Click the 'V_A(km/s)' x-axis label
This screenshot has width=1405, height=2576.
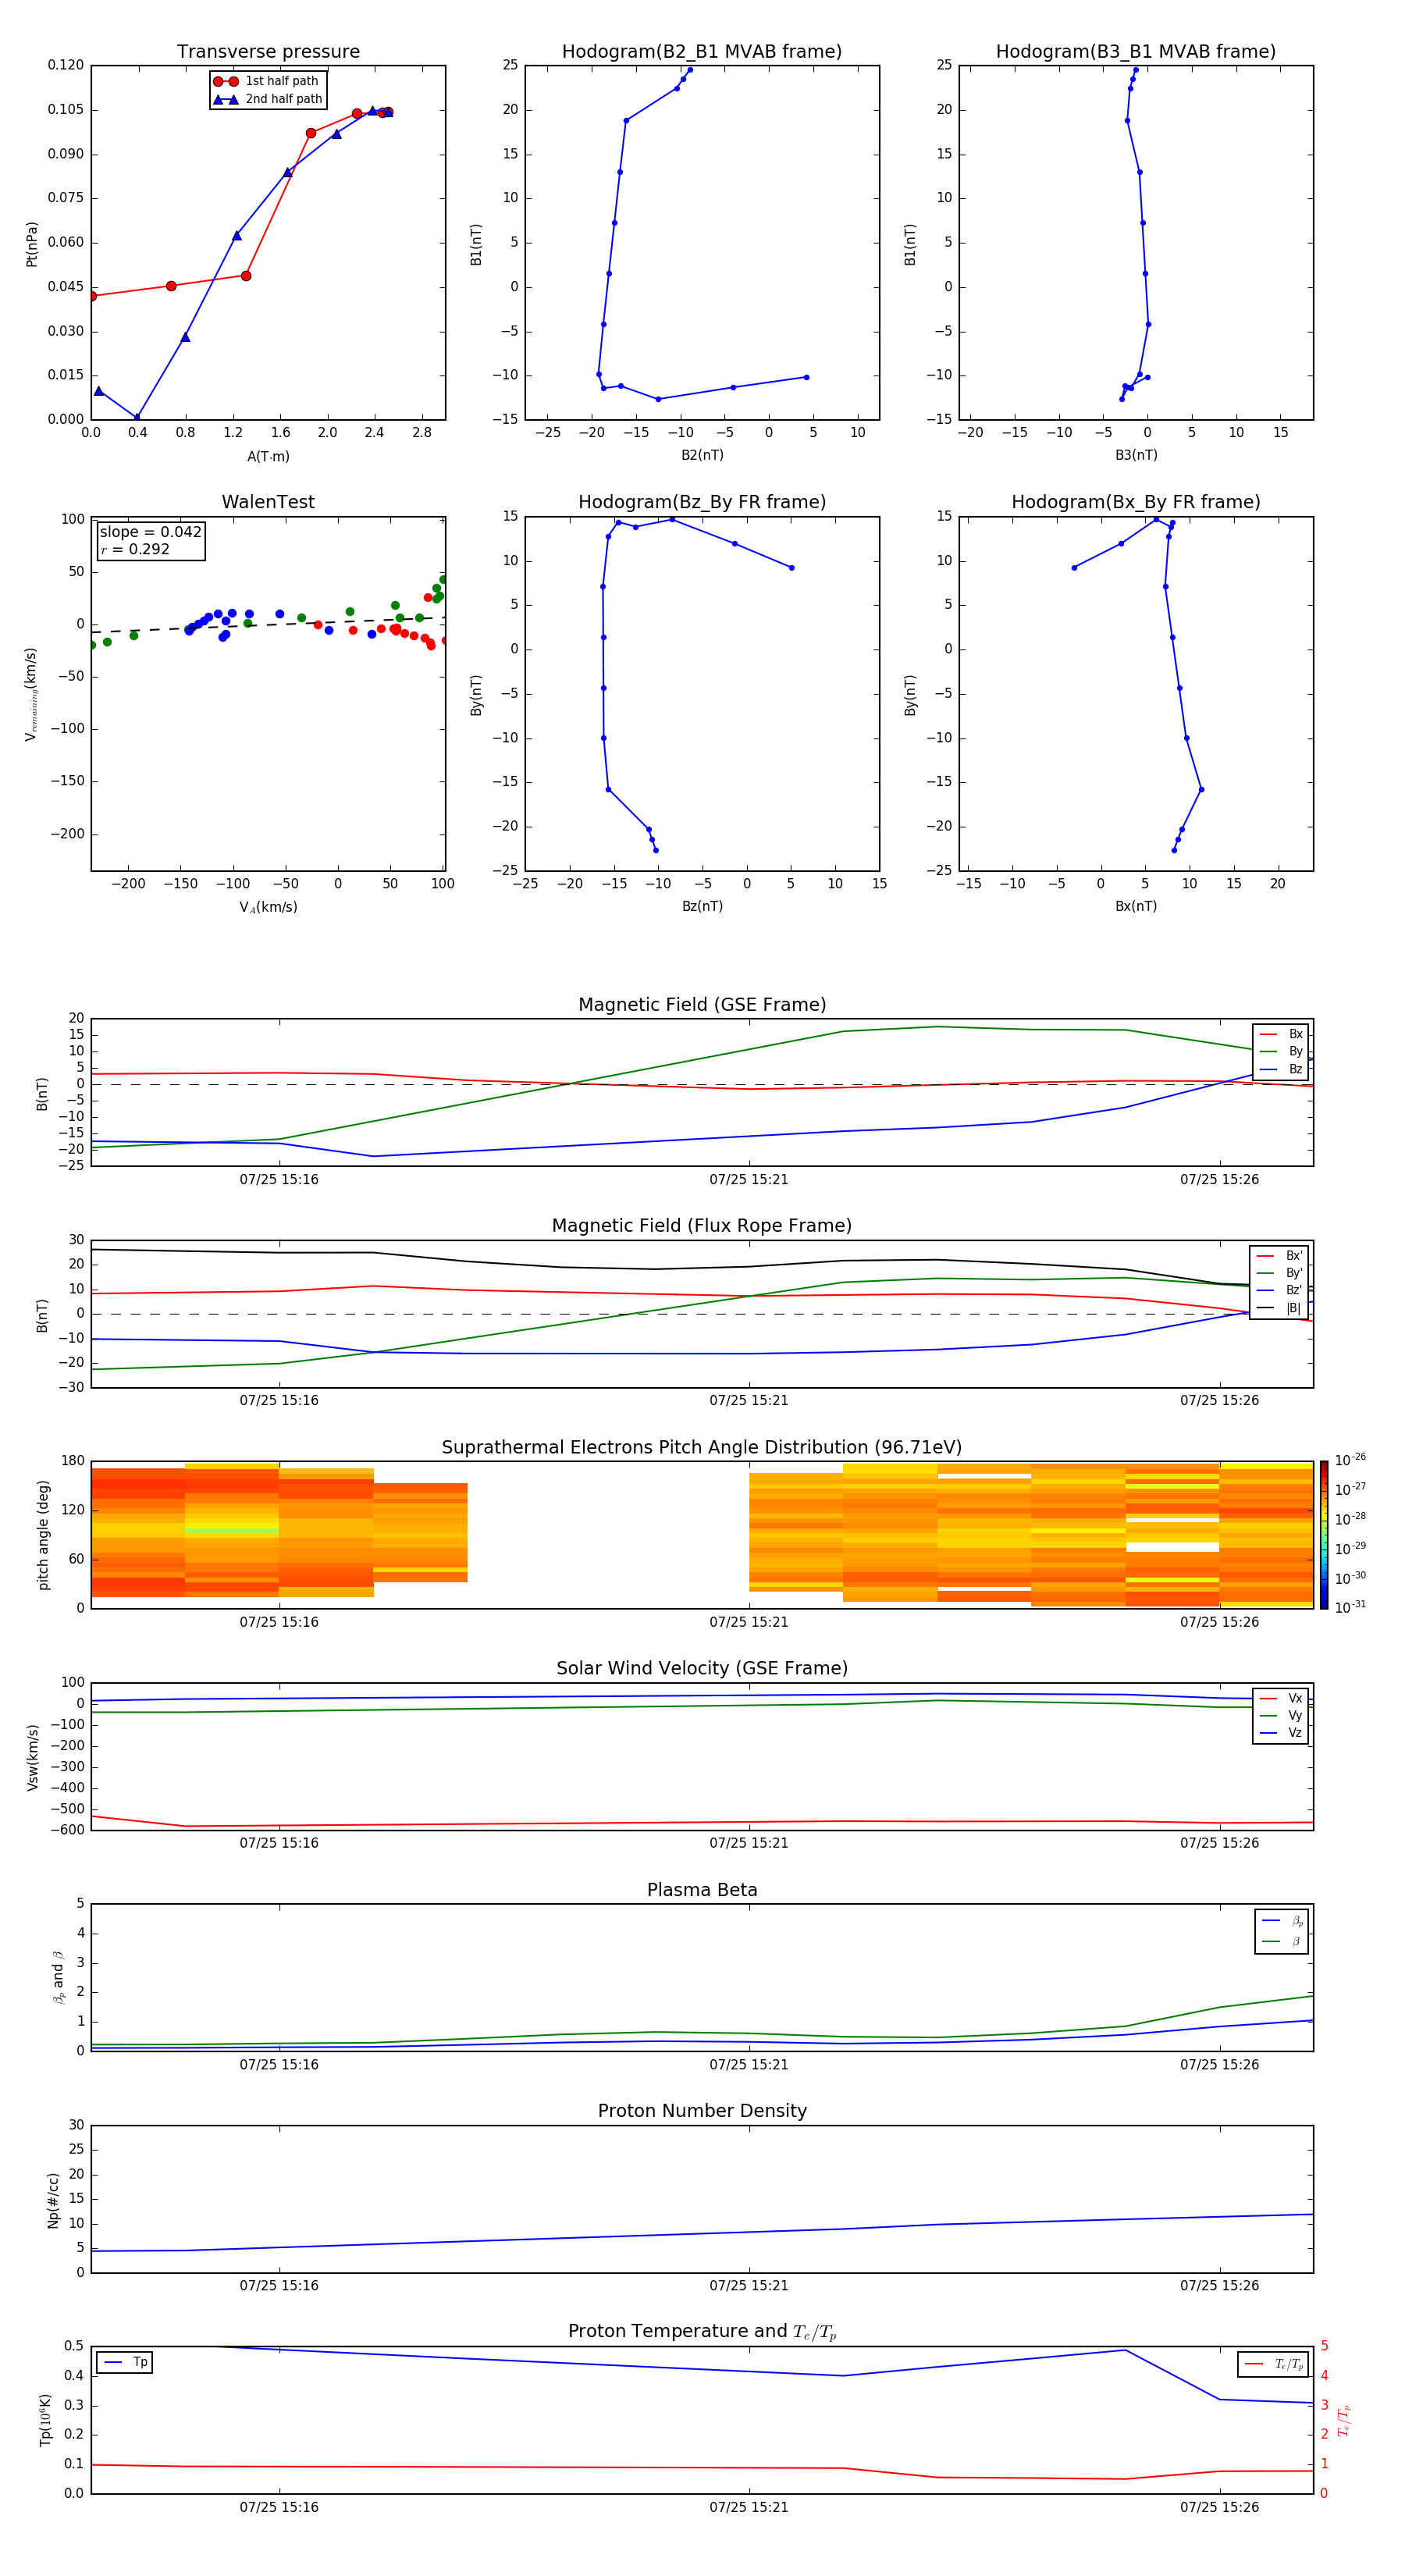(268, 907)
